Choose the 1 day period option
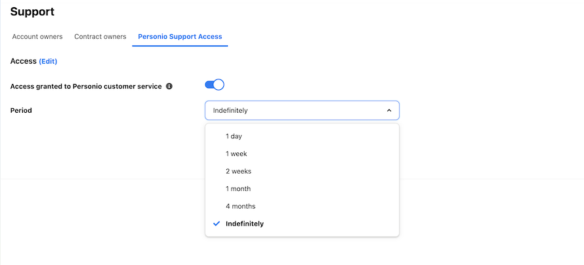The image size is (584, 265). click(x=302, y=136)
